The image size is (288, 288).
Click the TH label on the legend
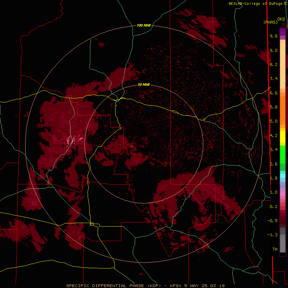tap(275, 249)
